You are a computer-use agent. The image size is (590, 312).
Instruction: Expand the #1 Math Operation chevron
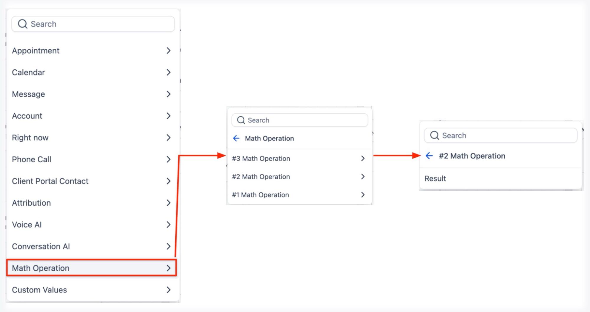(363, 195)
